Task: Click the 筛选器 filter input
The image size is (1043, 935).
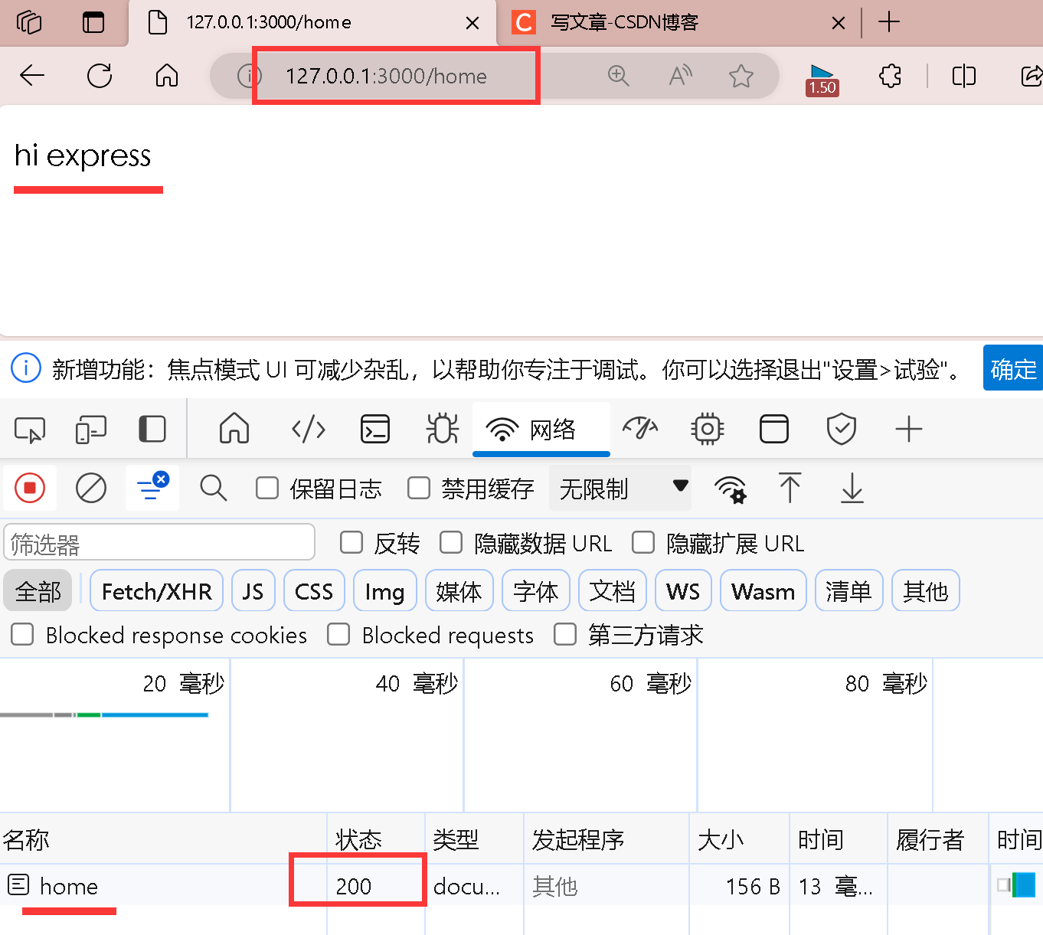Action: (x=159, y=543)
